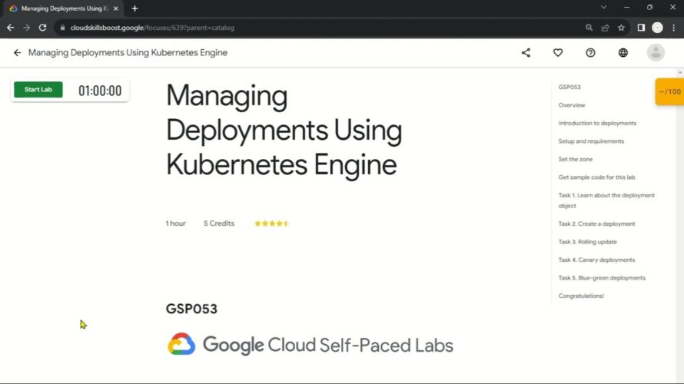Click the address bar URL field
684x384 pixels.
(x=320, y=28)
